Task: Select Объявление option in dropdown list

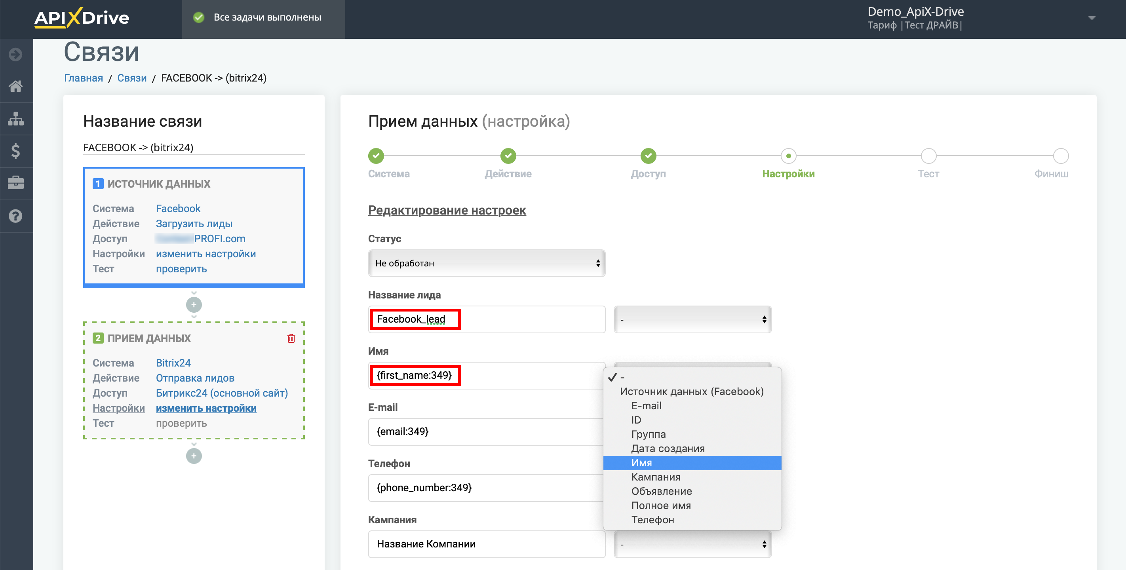Action: (x=692, y=491)
